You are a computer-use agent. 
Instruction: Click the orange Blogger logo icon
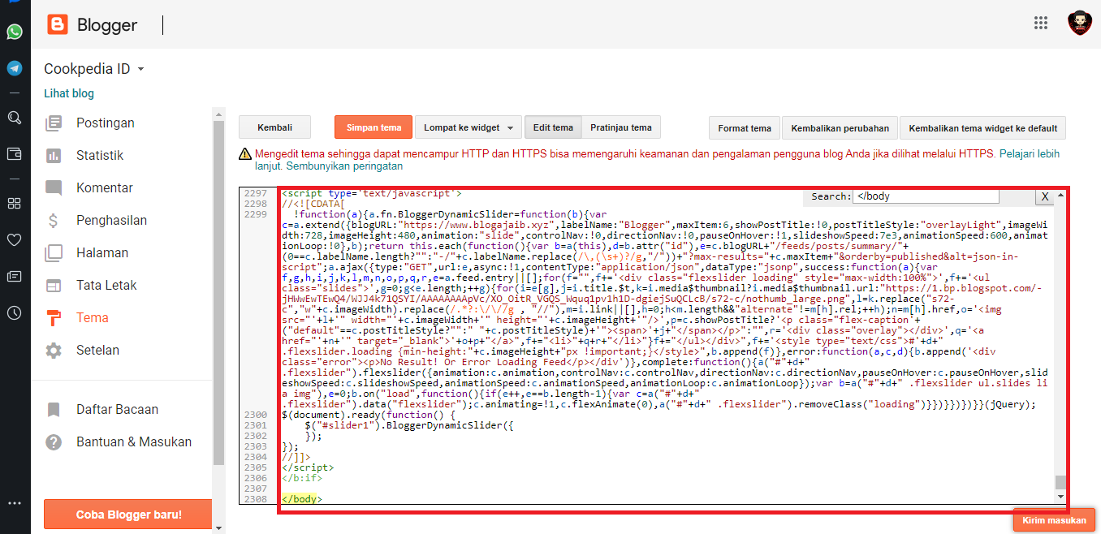point(58,24)
